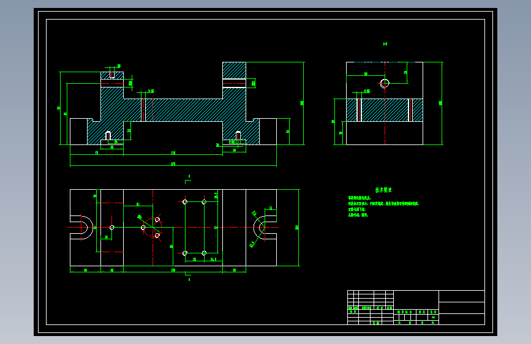Pick the left U-shaped slot in plan view

(81, 228)
